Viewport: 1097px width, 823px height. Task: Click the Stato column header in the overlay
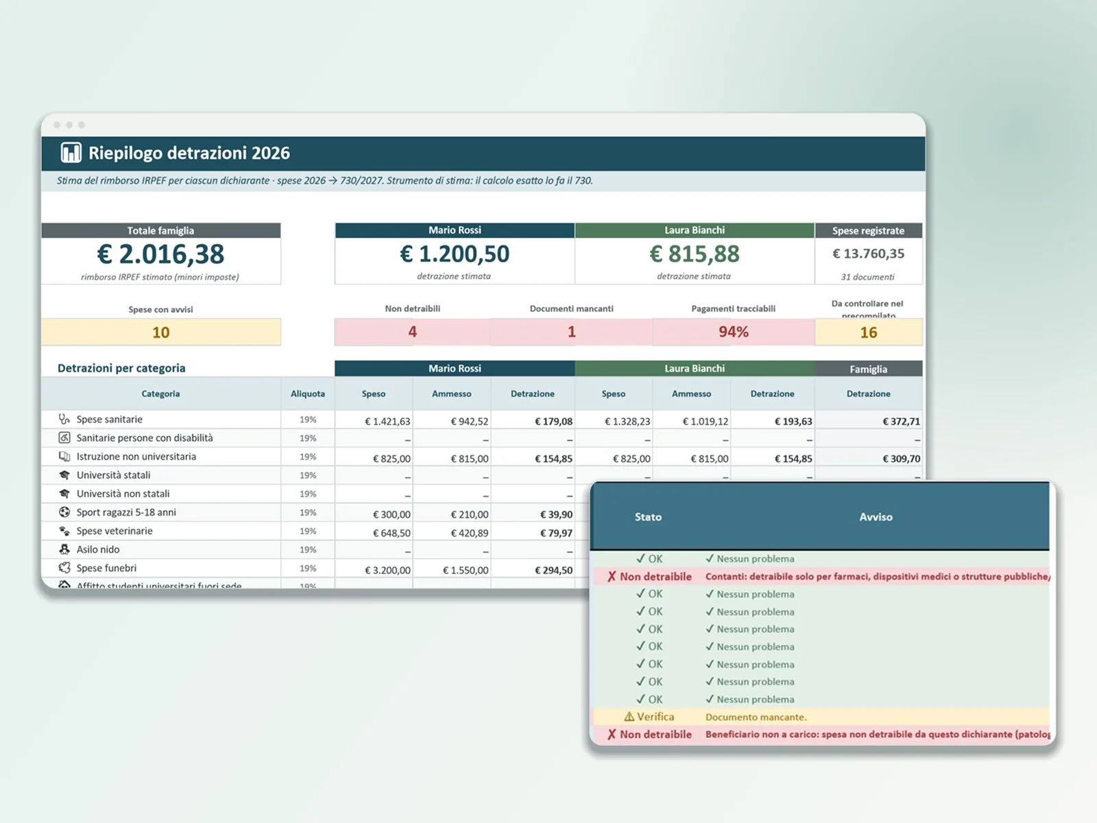coord(648,517)
